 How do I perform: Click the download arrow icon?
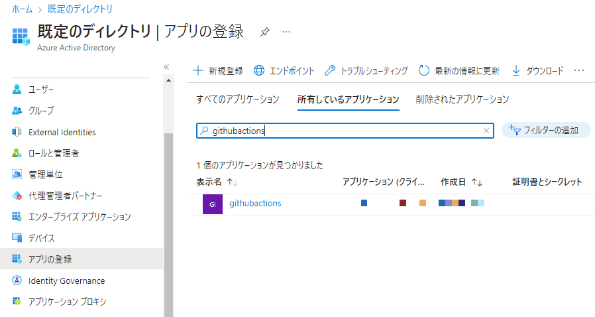click(x=516, y=70)
